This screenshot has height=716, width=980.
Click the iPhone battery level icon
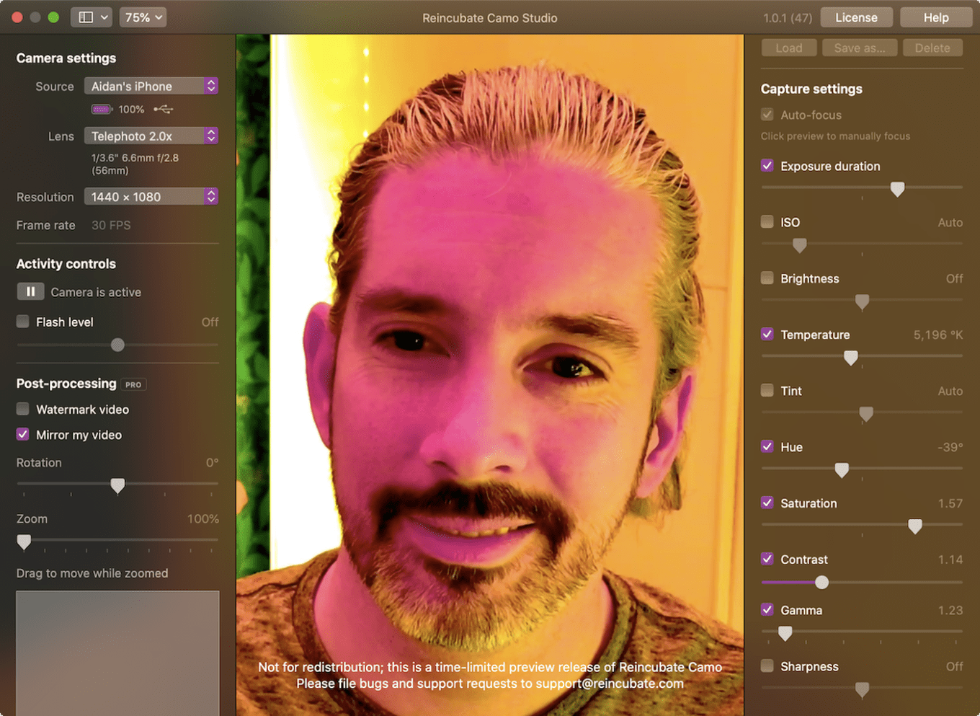pos(101,110)
